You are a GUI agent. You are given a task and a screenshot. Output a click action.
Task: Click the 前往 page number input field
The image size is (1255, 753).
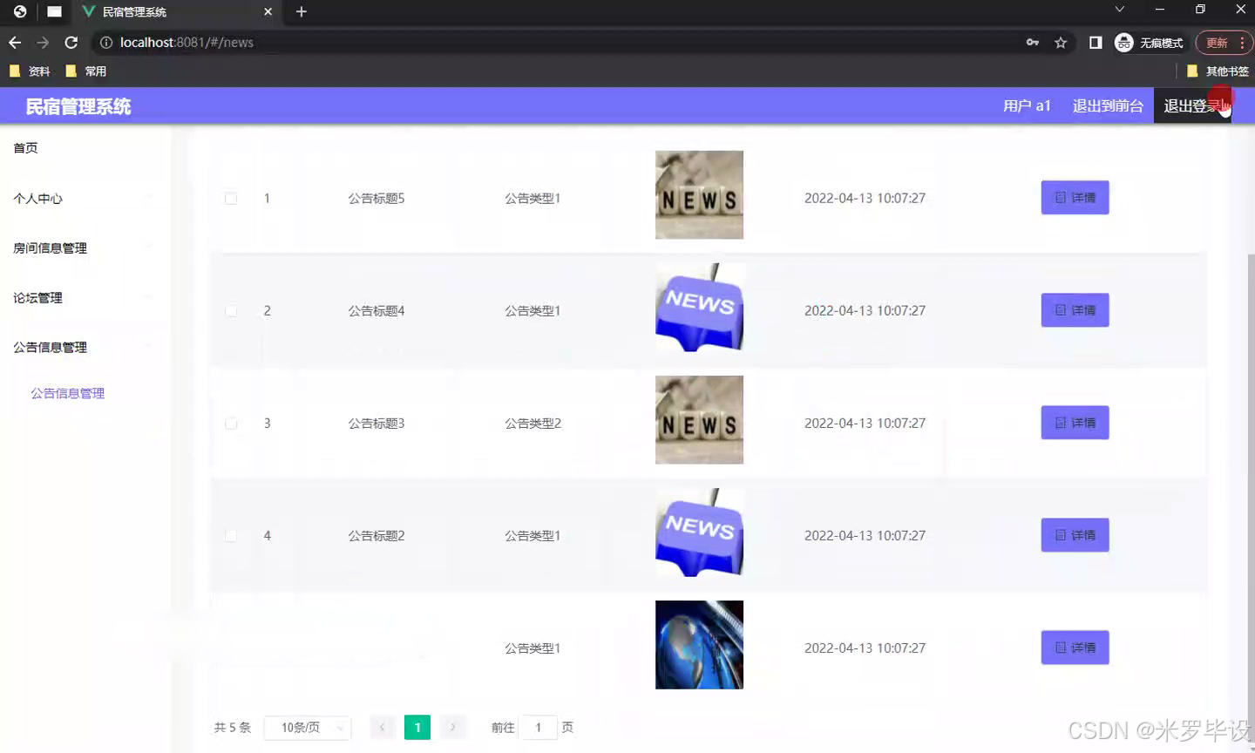click(x=538, y=727)
